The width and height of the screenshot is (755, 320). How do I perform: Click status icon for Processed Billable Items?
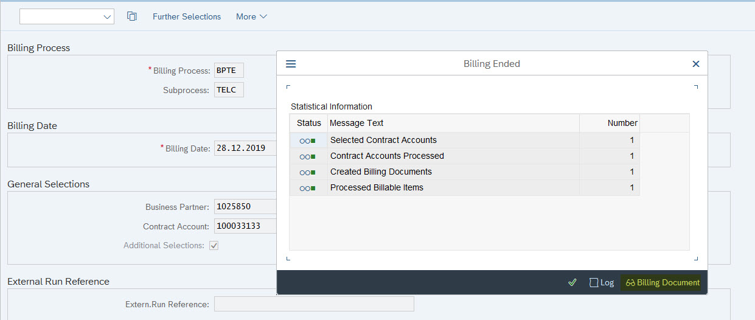308,188
